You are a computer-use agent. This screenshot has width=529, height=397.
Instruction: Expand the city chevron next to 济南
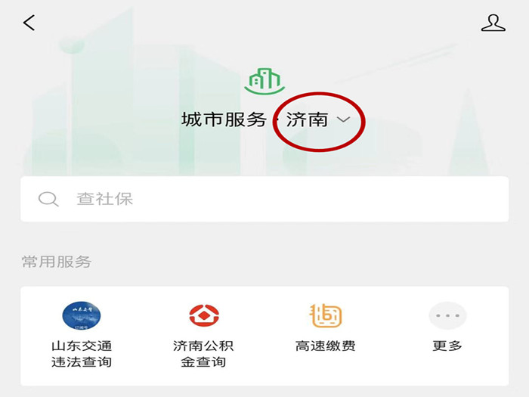(343, 119)
